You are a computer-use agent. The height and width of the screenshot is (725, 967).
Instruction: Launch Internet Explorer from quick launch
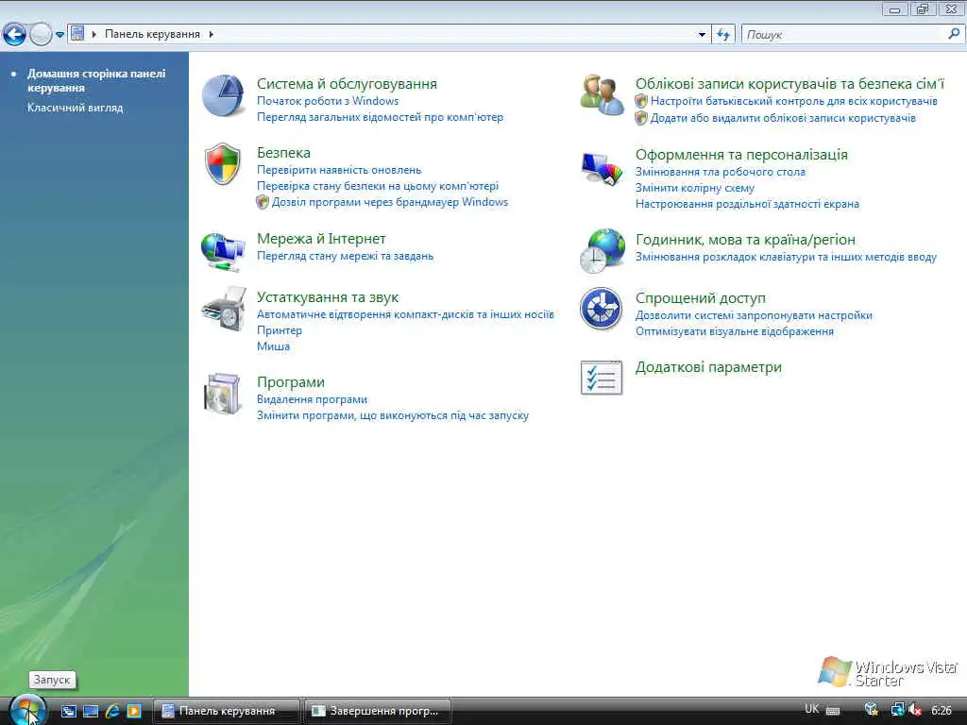point(112,711)
